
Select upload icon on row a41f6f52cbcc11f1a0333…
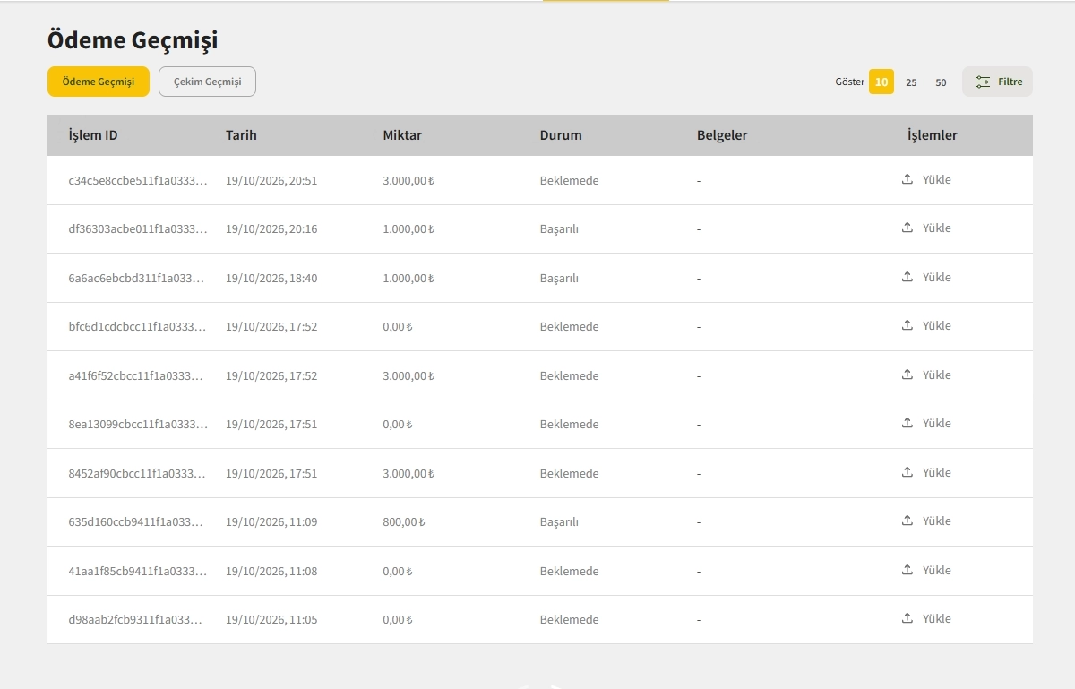tap(907, 375)
